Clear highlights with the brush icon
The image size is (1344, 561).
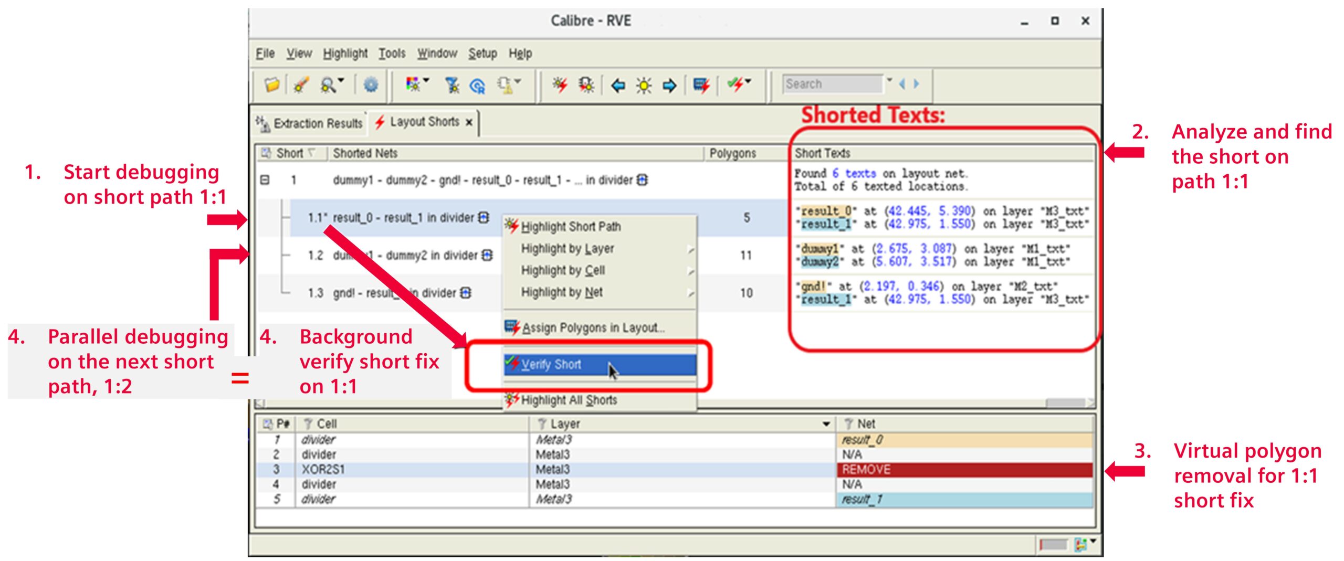301,84
